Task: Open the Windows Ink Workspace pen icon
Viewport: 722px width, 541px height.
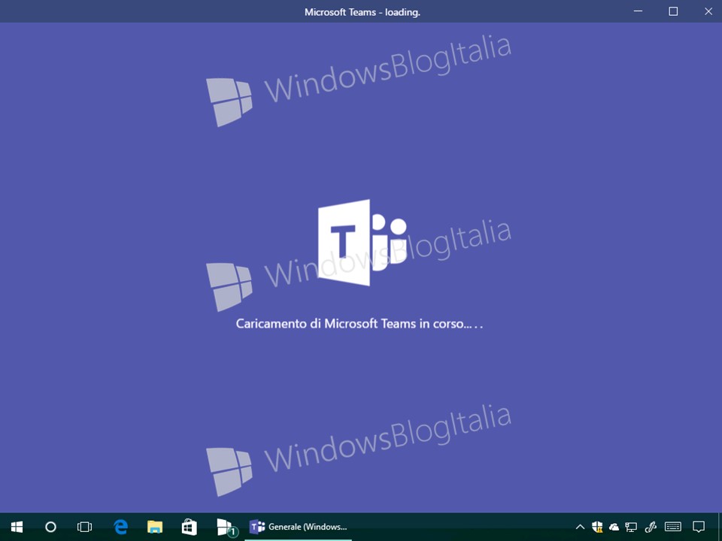Action: point(651,527)
